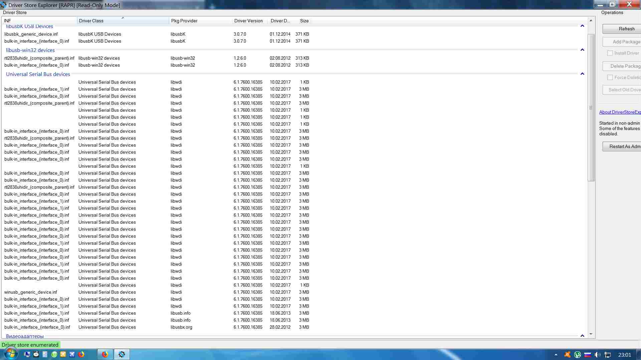Click the Driver Store Explorer title bar icon

coord(3,5)
